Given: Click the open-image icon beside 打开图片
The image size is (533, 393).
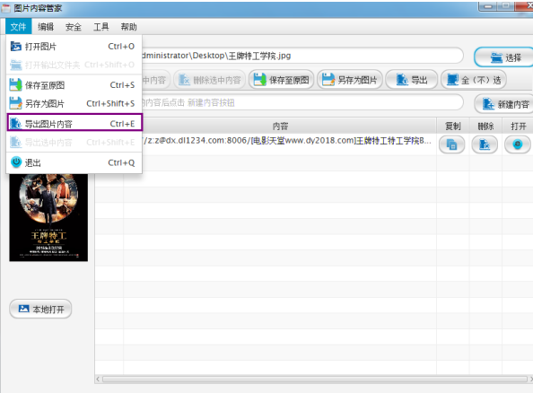Looking at the screenshot, I should pos(15,47).
